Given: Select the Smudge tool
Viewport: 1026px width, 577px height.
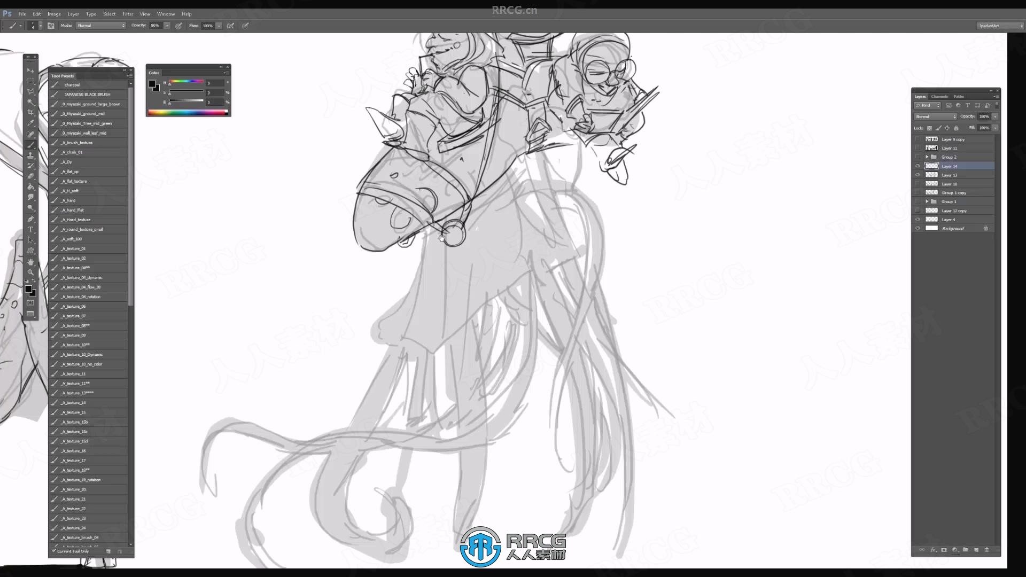Looking at the screenshot, I should click(30, 198).
